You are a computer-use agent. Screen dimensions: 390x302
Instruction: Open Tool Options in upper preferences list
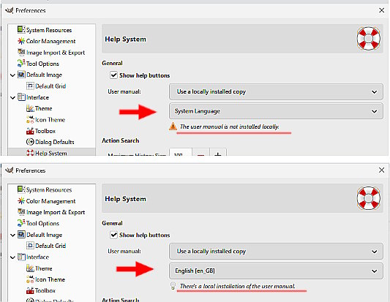tap(38, 64)
